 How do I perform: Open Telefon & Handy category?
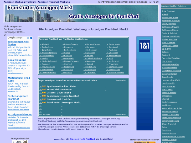(169, 140)
